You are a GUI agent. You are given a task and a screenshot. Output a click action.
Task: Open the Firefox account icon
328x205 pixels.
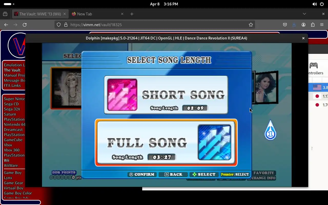click(303, 25)
